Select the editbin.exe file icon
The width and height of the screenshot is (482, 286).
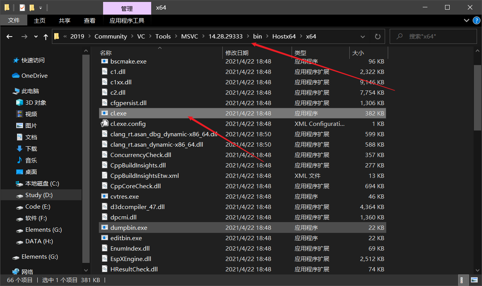(104, 238)
